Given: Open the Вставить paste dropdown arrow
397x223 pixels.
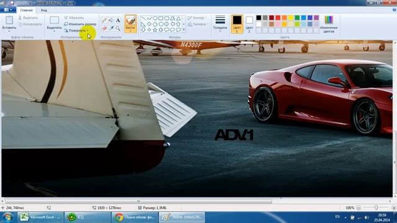Looking at the screenshot, I should click(x=9, y=31).
